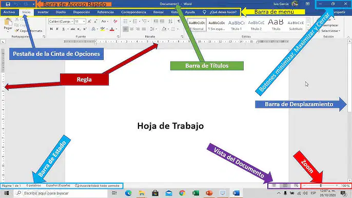Click the Numbering list icon
Viewport: 352px width, 198px height.
[135, 22]
